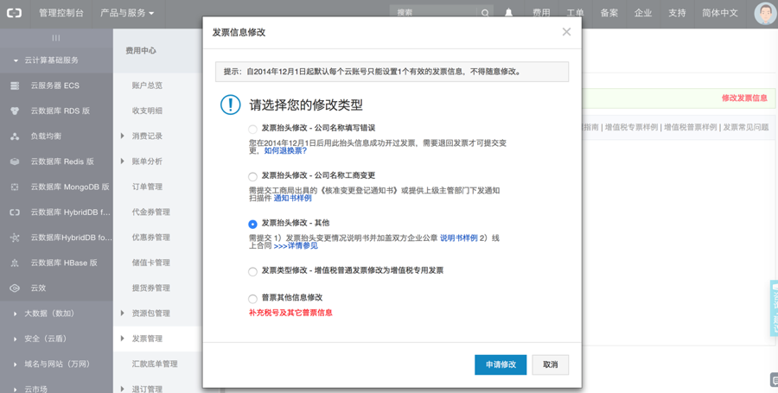This screenshot has height=393, width=778.
Task: Expand the 大数据（数加） section
Action: [x=16, y=314]
